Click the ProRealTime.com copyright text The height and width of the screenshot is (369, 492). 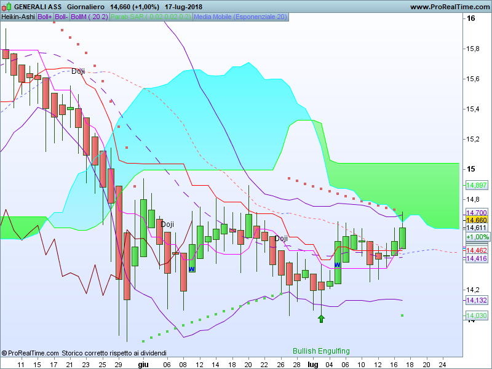tap(30, 353)
